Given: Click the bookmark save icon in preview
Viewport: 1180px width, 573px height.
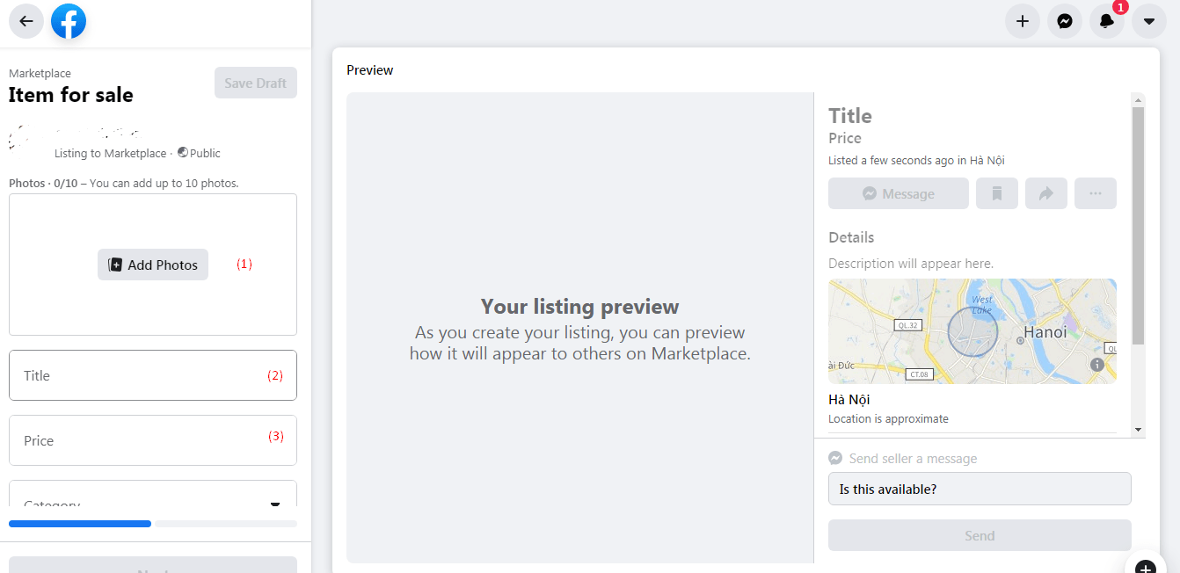Looking at the screenshot, I should coord(997,193).
